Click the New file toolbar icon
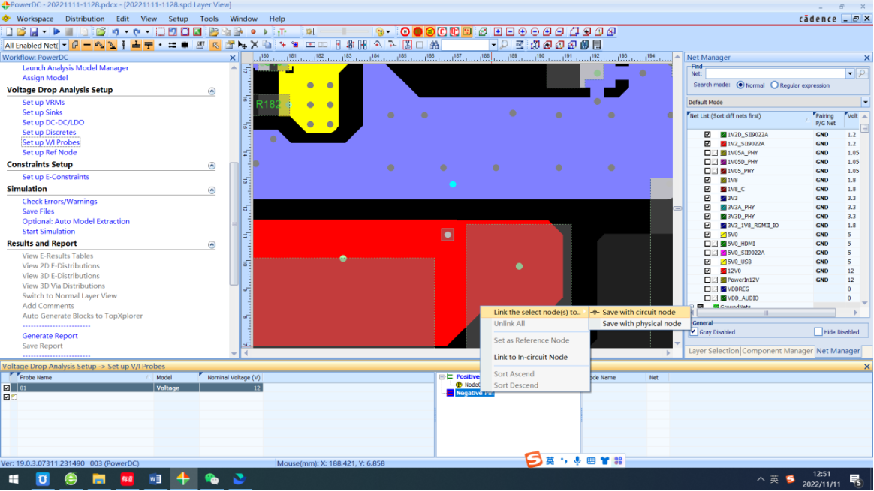The image size is (874, 491). coord(9,31)
